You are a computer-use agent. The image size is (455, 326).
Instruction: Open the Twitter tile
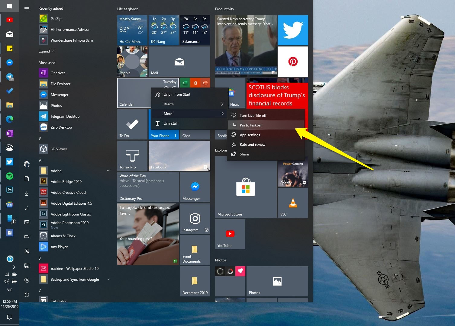293,30
